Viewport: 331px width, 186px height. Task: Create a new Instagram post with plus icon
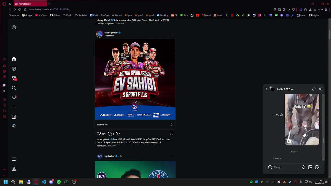click(14, 107)
